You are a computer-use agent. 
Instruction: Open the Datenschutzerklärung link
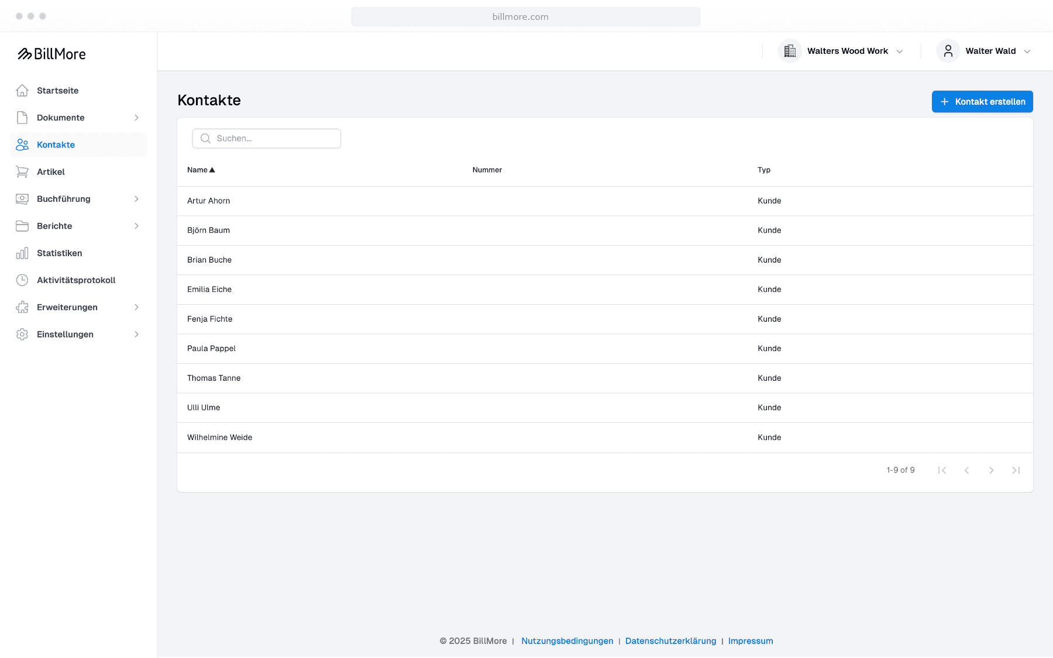670,641
